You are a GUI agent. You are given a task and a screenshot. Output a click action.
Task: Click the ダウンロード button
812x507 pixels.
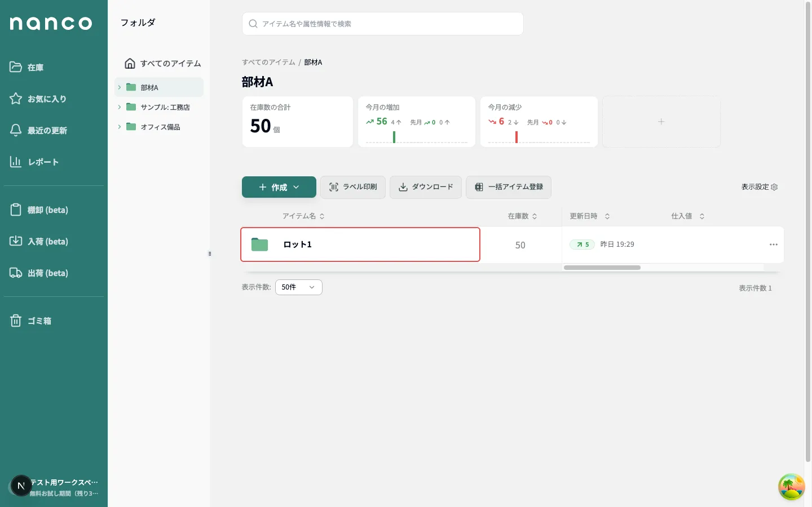pos(426,187)
